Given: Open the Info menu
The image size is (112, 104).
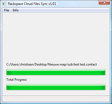Looking at the screenshot, I should click(x=15, y=10).
